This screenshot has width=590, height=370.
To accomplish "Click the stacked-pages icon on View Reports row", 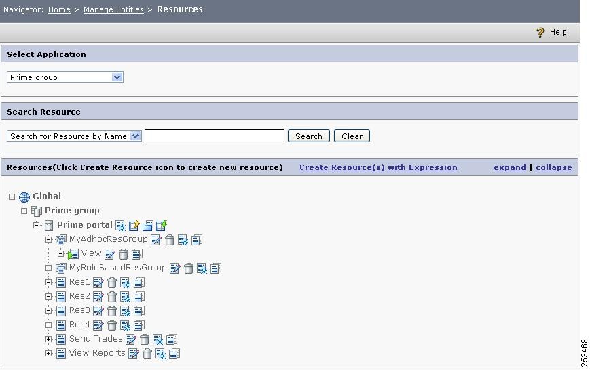I will pos(174,354).
